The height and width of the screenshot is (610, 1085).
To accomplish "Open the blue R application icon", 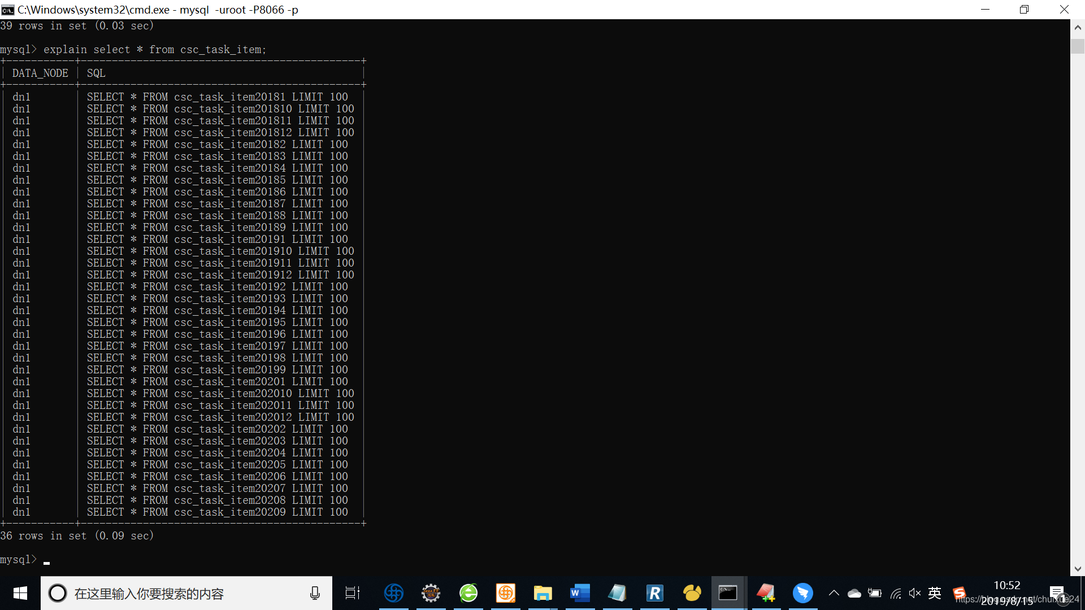I will (x=654, y=593).
